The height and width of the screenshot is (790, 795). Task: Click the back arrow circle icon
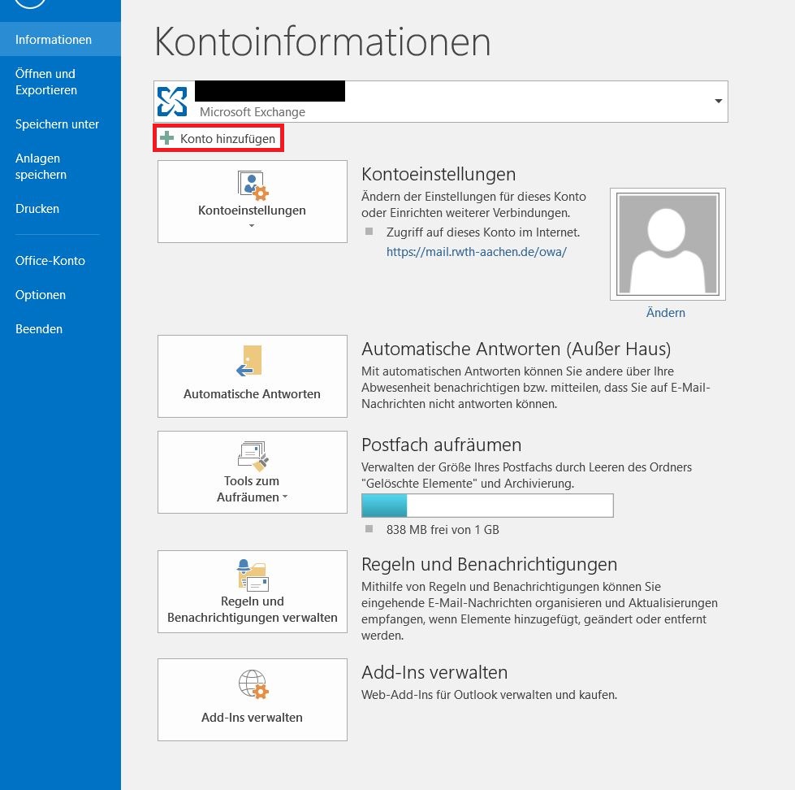tap(30, 4)
